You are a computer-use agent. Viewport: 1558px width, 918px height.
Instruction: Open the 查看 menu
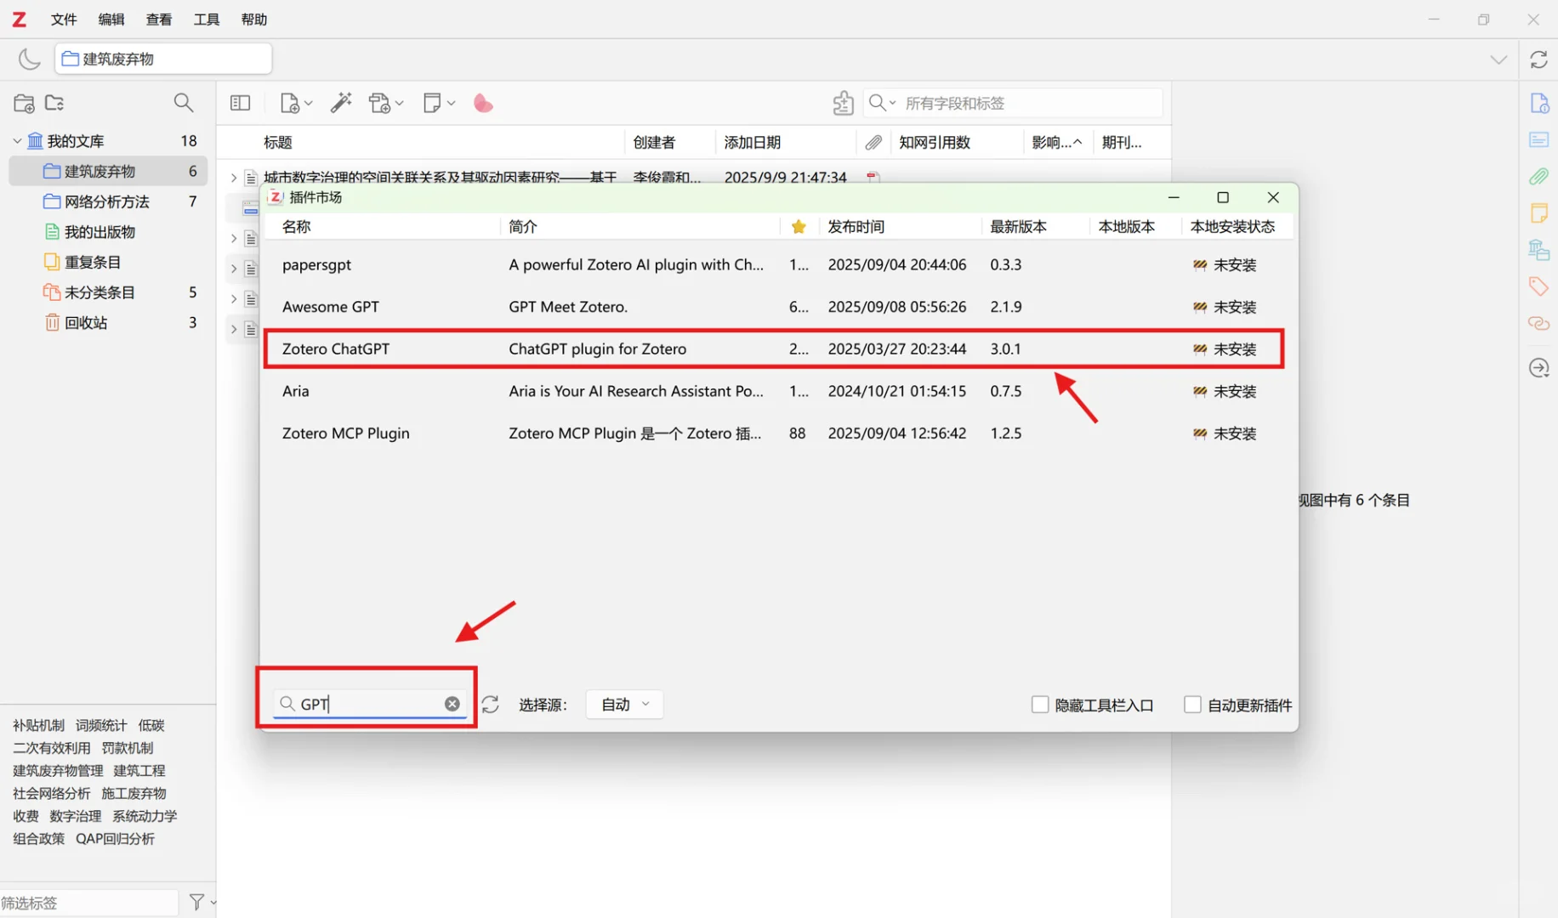(x=159, y=19)
